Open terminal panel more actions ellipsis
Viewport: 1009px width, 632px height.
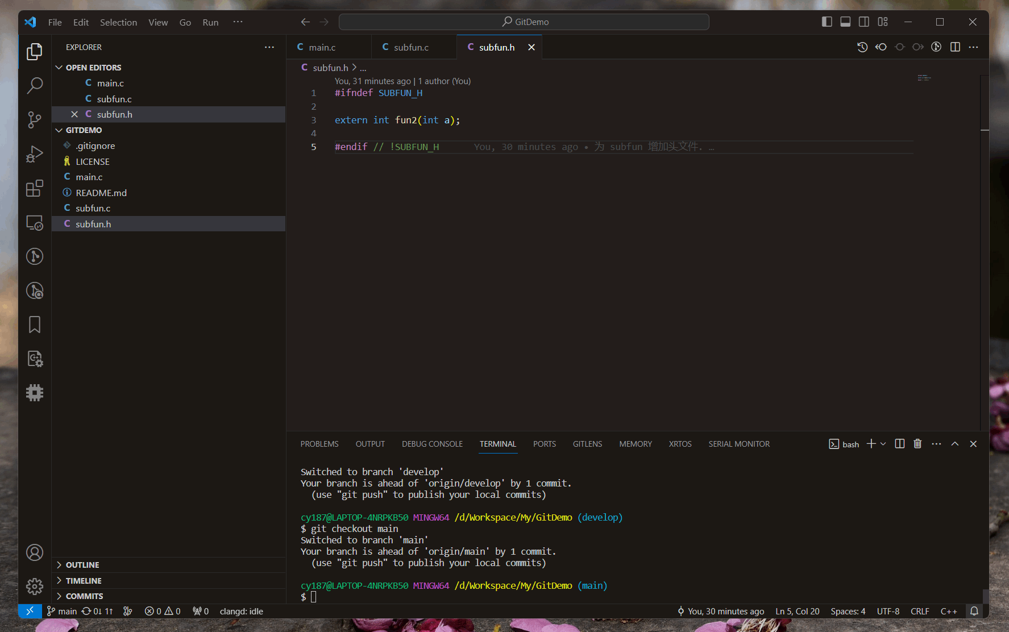click(936, 444)
